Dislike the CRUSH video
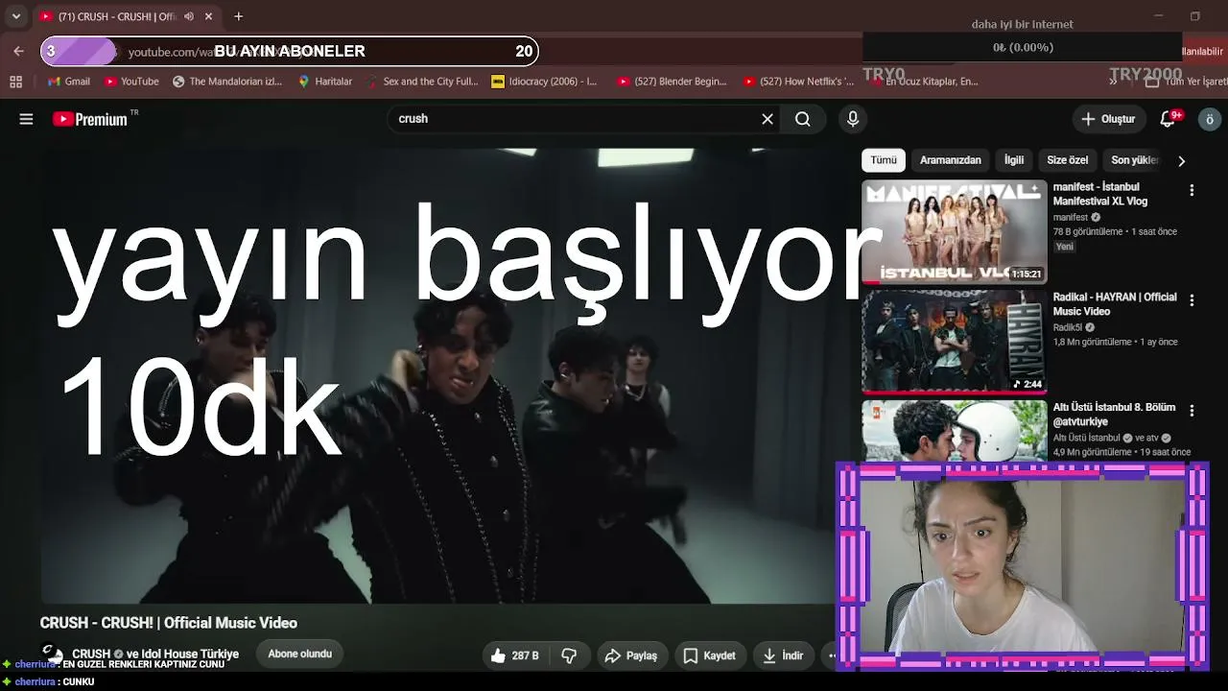Viewport: 1228px width, 691px height. tap(569, 655)
